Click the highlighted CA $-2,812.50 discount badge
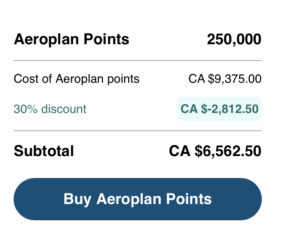This screenshot has width=286, height=229. pyautogui.click(x=219, y=109)
